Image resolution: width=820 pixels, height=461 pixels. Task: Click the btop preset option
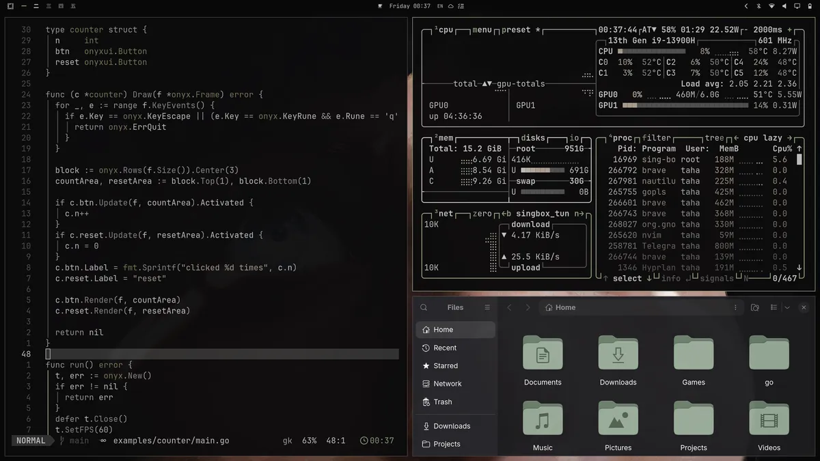521,30
